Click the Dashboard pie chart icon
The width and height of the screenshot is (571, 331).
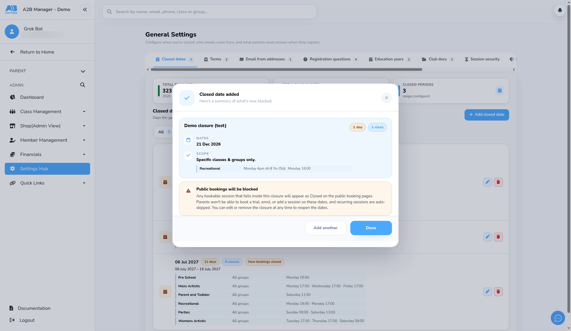[x=12, y=97]
